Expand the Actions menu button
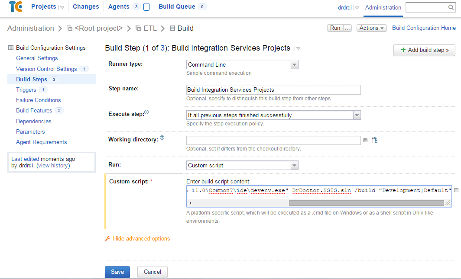 tap(371, 28)
